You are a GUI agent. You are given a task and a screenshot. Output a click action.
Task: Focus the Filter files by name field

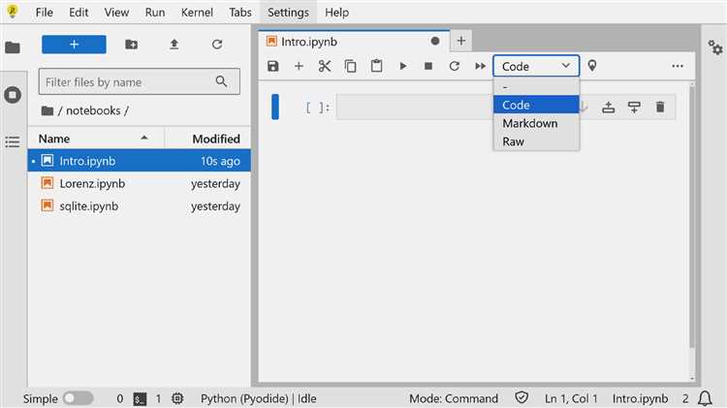139,81
